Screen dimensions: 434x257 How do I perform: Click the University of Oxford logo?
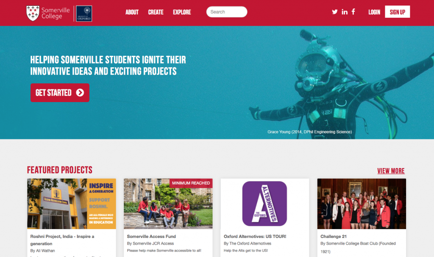pos(84,14)
